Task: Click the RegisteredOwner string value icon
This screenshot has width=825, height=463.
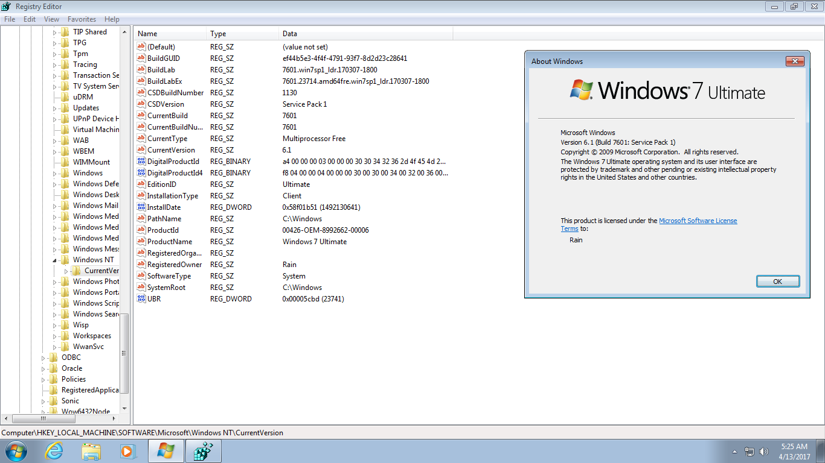Action: [141, 265]
